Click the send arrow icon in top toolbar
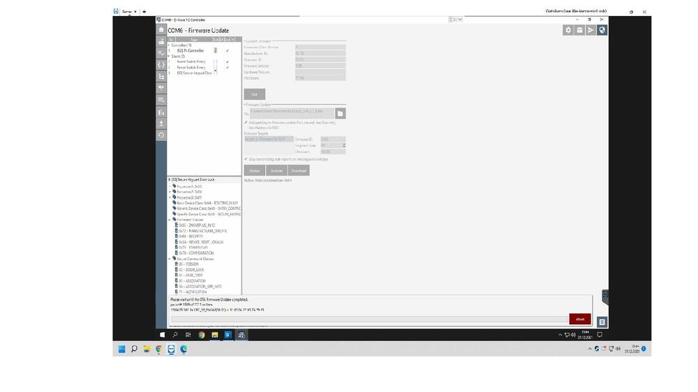The image size is (698, 392). (x=591, y=30)
